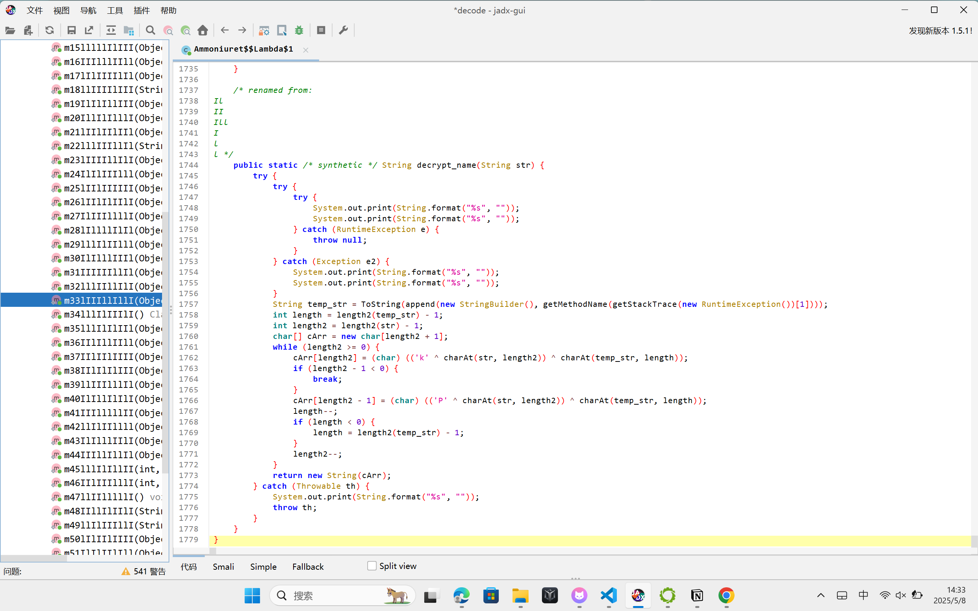This screenshot has height=611, width=978.
Task: Open text search with magnifier icon
Action: (150, 30)
